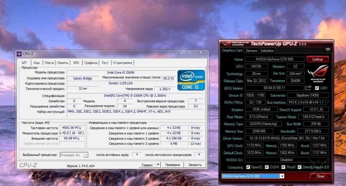Click the CPU-Z title bar app icon

click(19, 54)
